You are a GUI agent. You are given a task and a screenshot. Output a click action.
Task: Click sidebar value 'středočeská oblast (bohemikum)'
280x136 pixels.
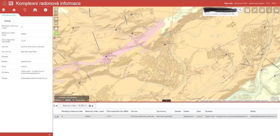click(x=34, y=78)
